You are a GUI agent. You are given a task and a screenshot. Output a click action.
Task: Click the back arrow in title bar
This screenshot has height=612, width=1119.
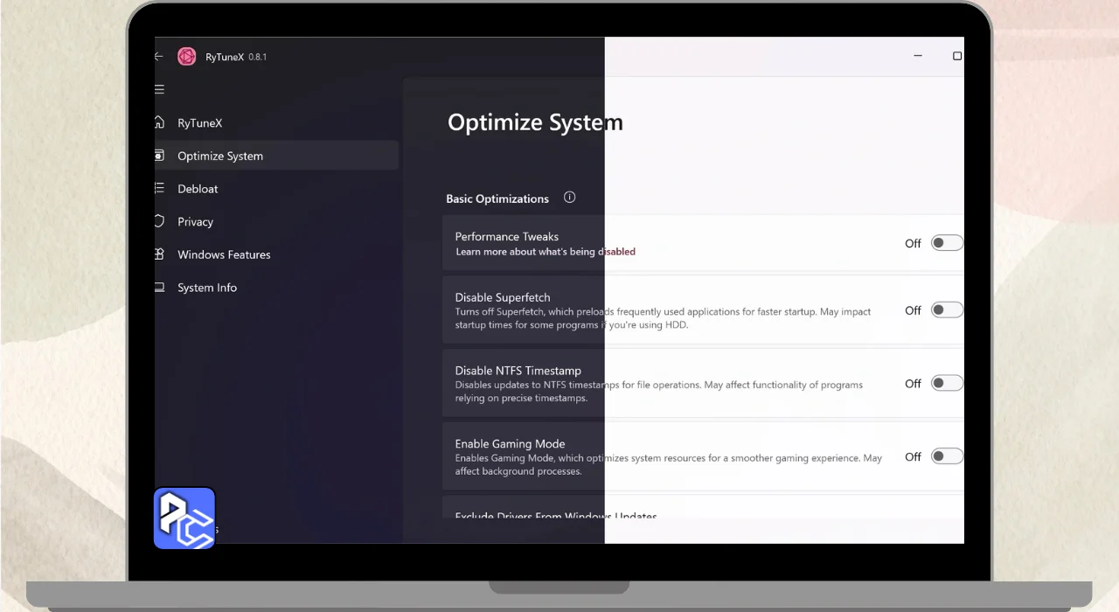click(159, 56)
